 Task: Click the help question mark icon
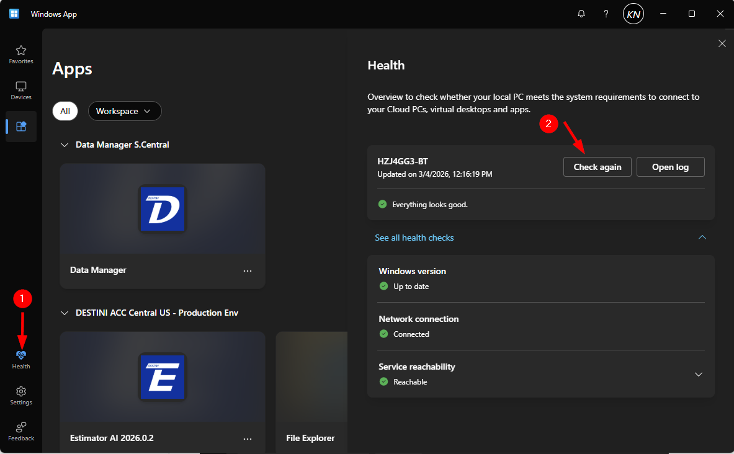pyautogui.click(x=606, y=14)
